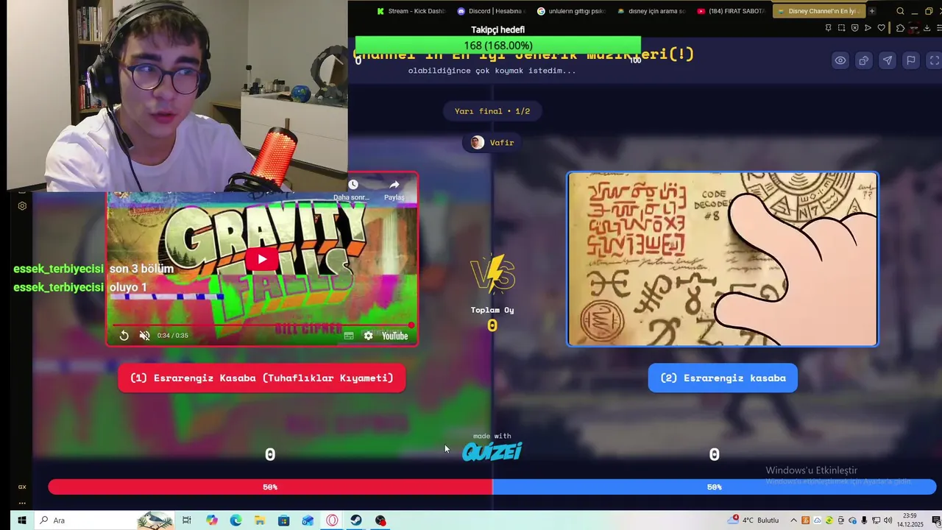Screen dimensions: 942x530
Task: Toggle the eye visibility icon
Action: pos(840,60)
